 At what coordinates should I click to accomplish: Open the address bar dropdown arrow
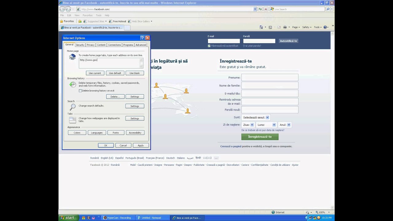255,9
